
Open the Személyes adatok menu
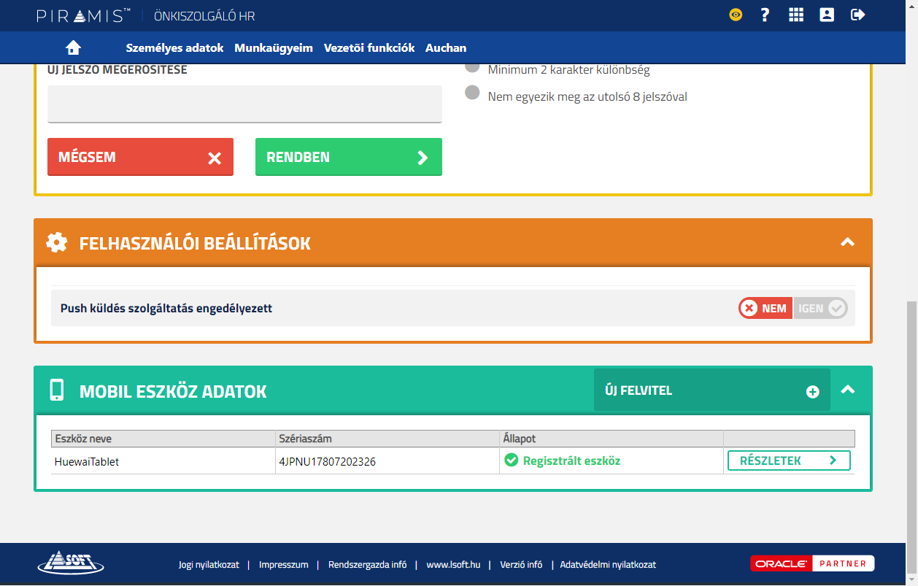[174, 48]
